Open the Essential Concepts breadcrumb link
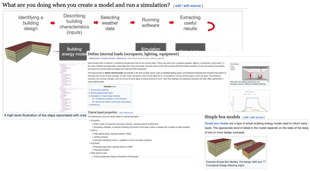This screenshot has width=310, height=171. [x=108, y=58]
